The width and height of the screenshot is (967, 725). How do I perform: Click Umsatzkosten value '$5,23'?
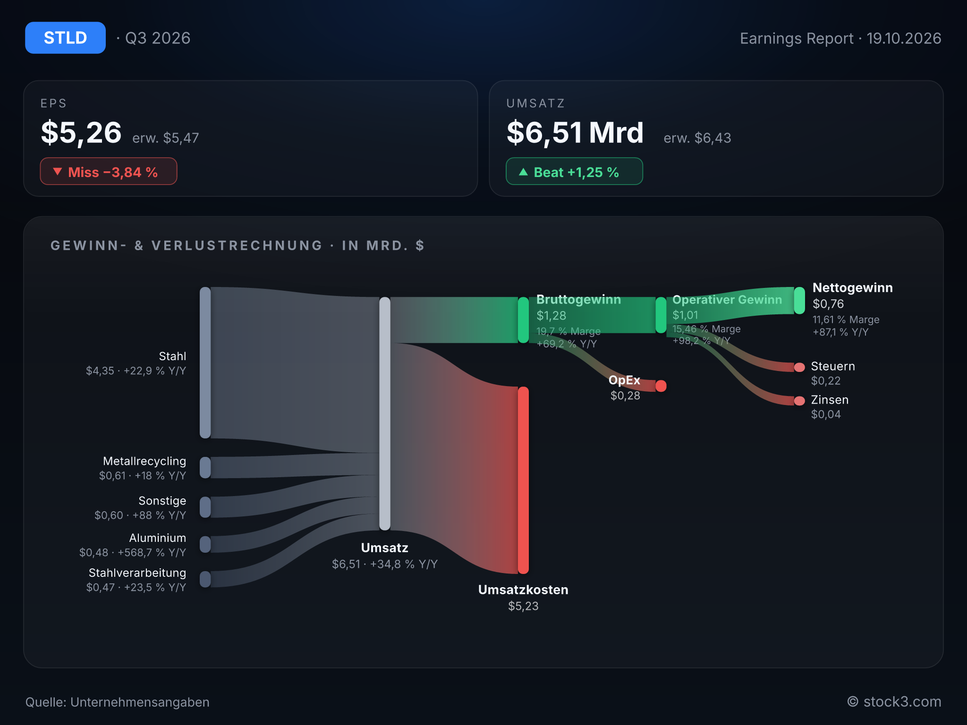click(523, 606)
